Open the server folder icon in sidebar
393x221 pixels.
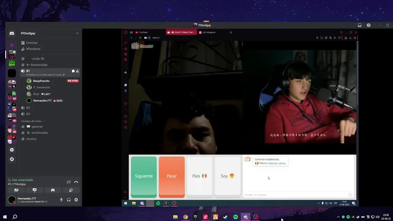tap(12, 45)
